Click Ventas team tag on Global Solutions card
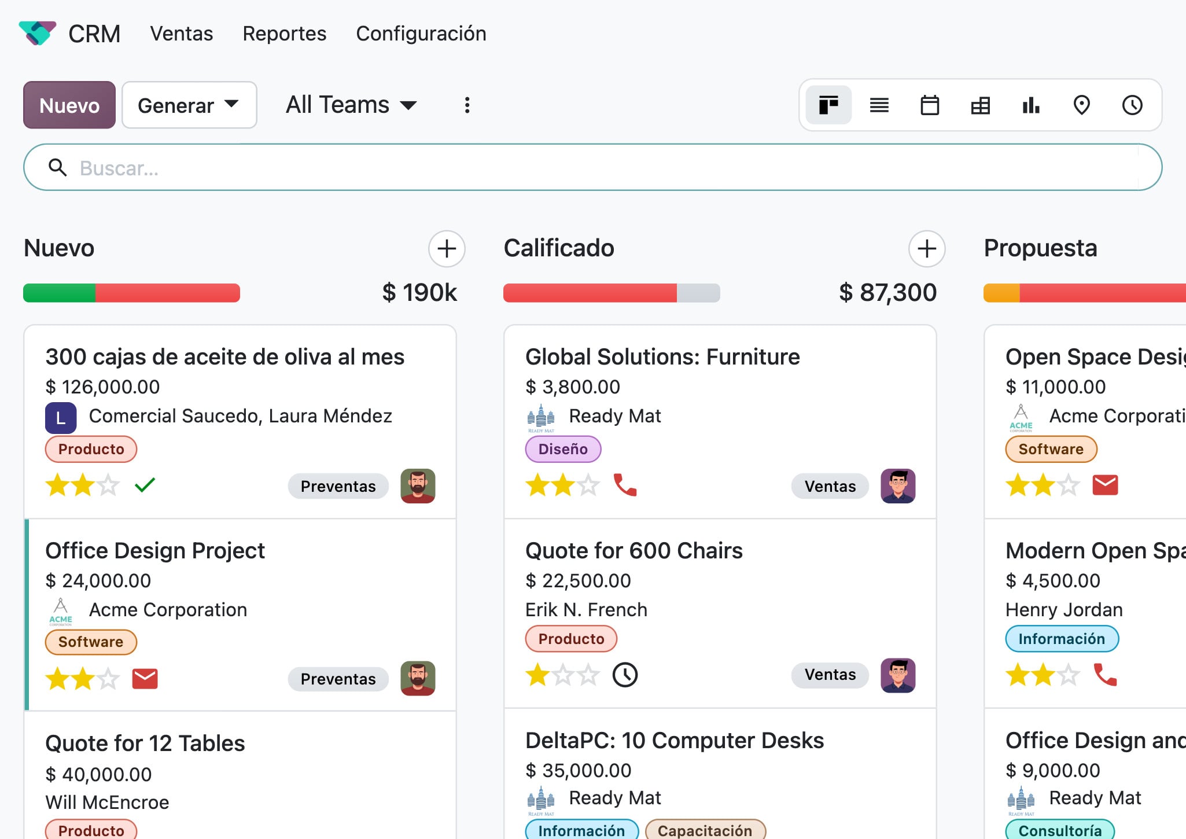 click(830, 486)
